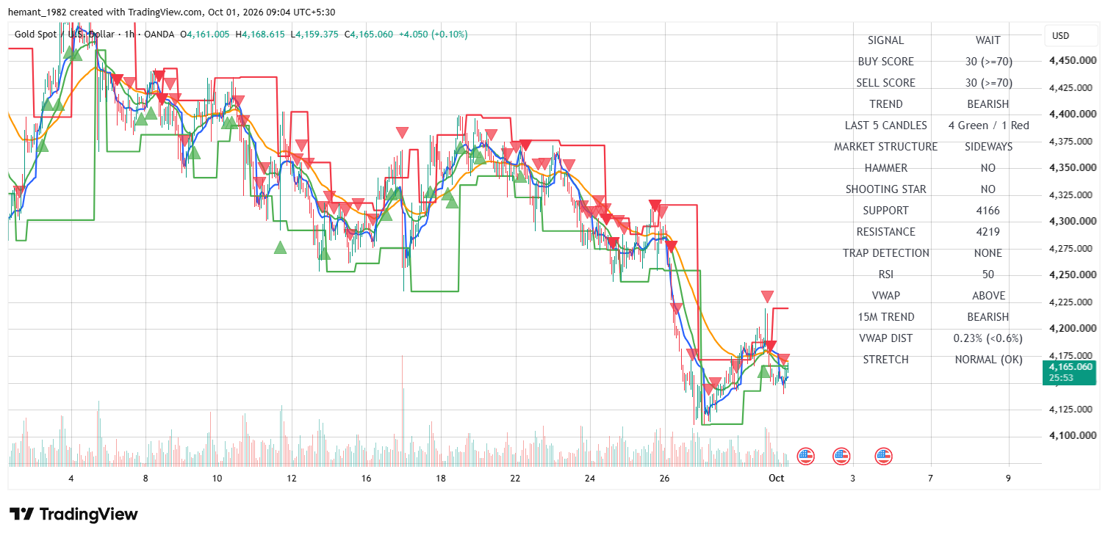Click the ABOVE value in the VWAP row
This screenshot has height=538, width=1108.
pyautogui.click(x=988, y=296)
